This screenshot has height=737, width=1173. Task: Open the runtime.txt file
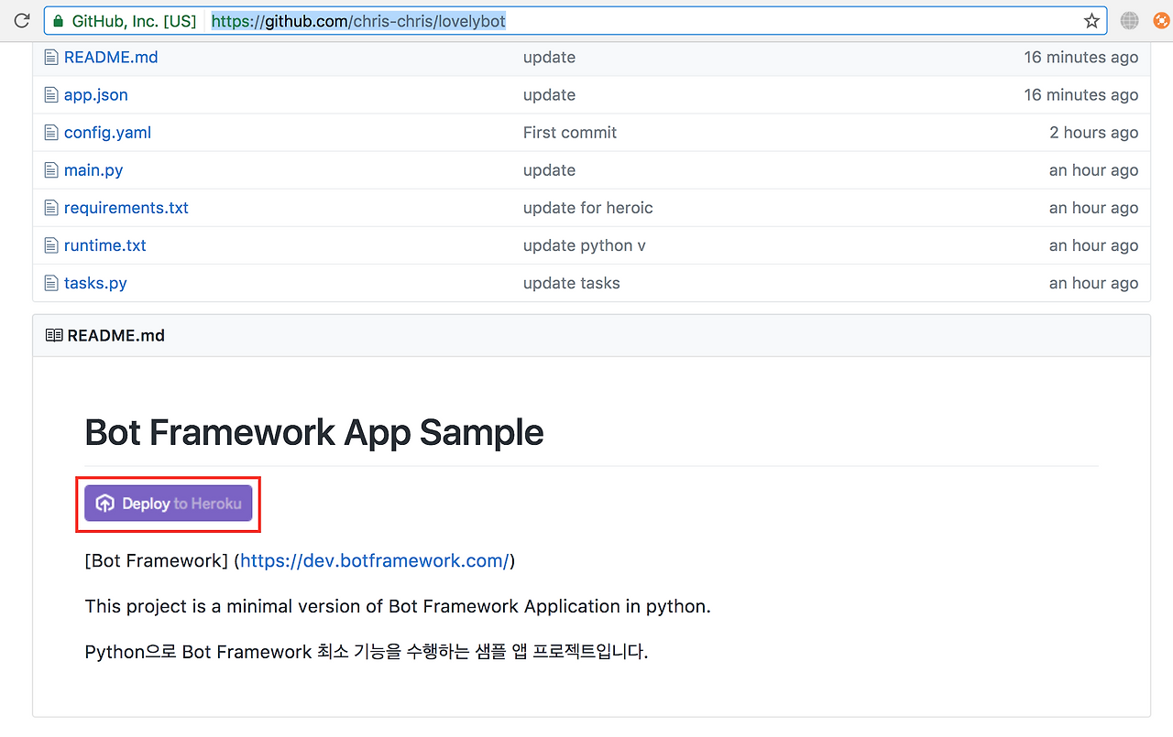coord(104,245)
